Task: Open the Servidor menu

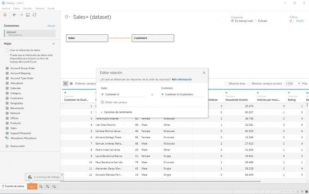Action: [27, 8]
